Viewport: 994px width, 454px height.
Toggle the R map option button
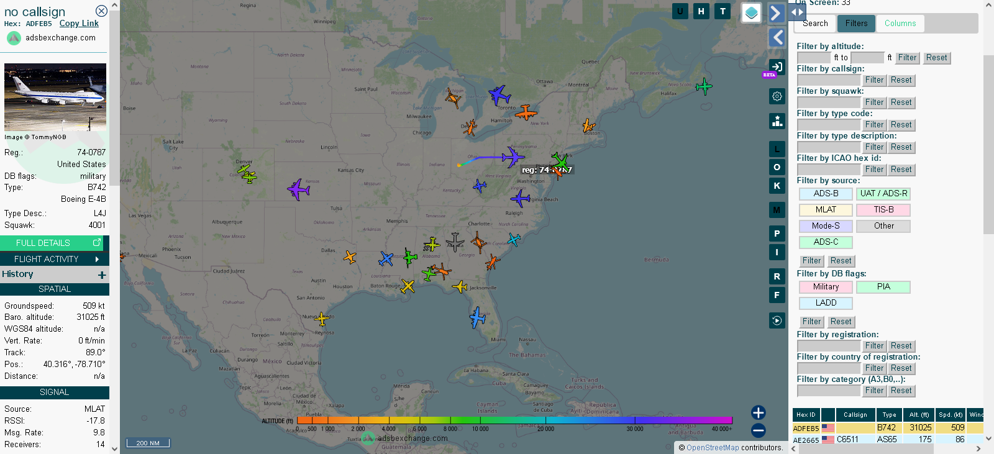pyautogui.click(x=777, y=276)
